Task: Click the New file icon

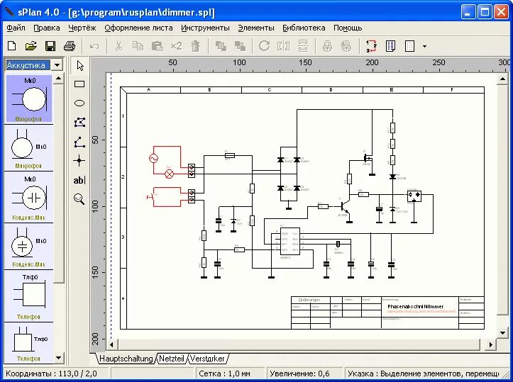Action: pos(11,46)
